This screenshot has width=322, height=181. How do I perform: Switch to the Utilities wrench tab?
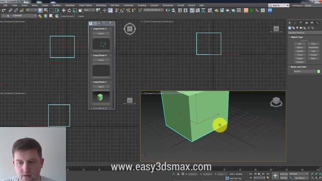pos(317,23)
